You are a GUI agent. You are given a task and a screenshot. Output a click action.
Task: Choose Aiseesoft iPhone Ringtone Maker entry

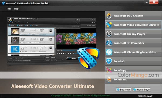pyautogui.click(x=133, y=52)
